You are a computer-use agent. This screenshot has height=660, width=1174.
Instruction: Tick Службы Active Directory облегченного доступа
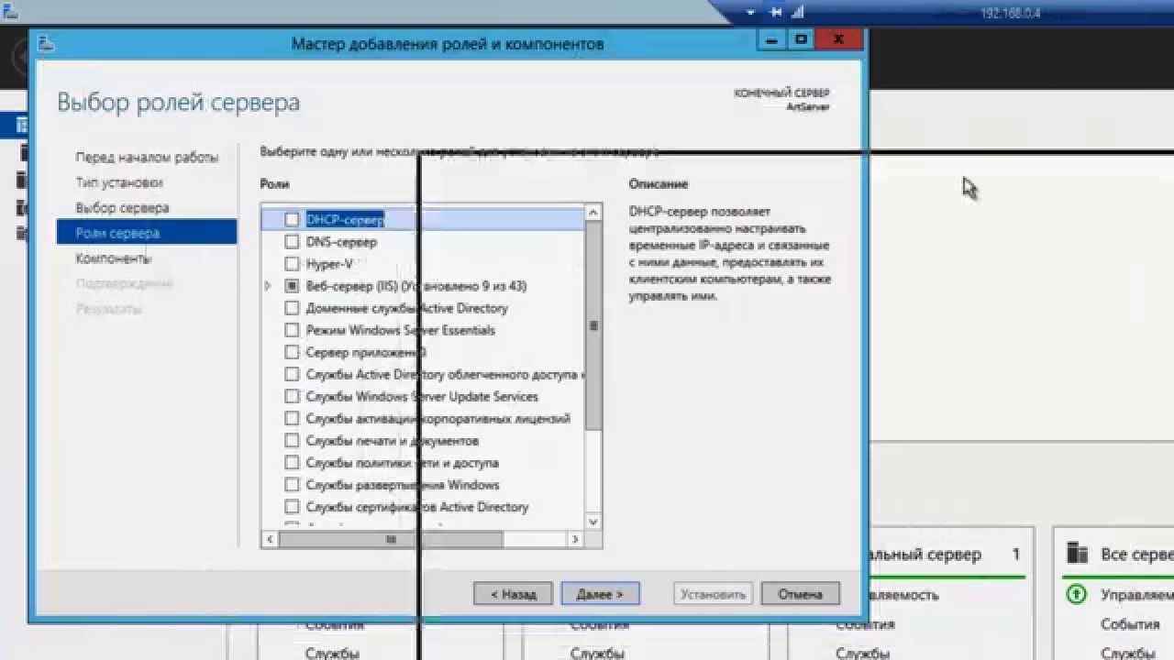(292, 374)
